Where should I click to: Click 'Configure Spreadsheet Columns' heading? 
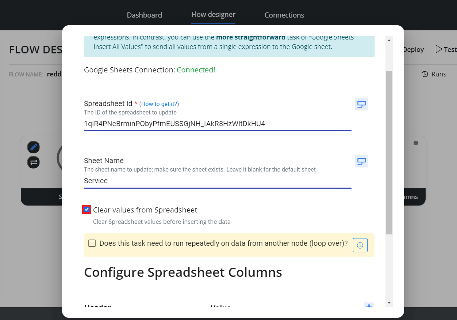[183, 272]
